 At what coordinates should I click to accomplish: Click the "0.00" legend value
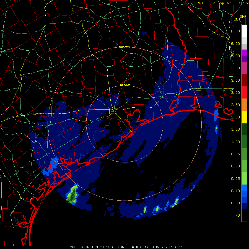pos(235,203)
